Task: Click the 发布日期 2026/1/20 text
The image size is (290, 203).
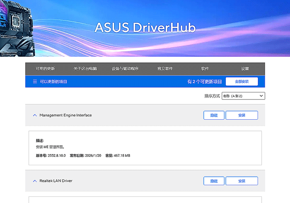Action: point(85,155)
